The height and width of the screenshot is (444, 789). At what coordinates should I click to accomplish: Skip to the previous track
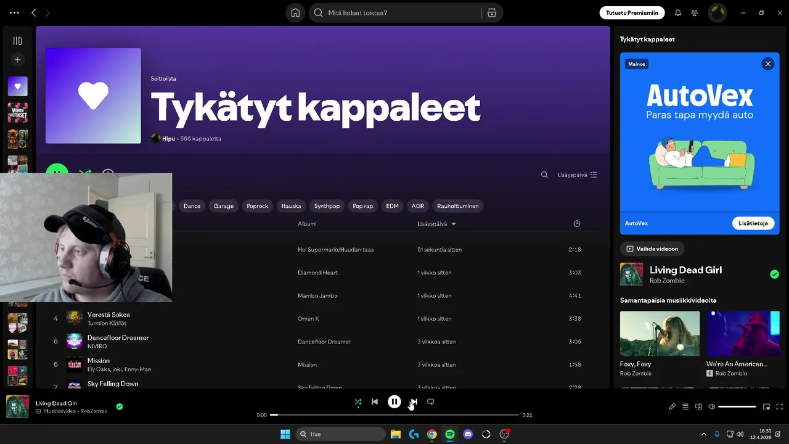point(375,402)
